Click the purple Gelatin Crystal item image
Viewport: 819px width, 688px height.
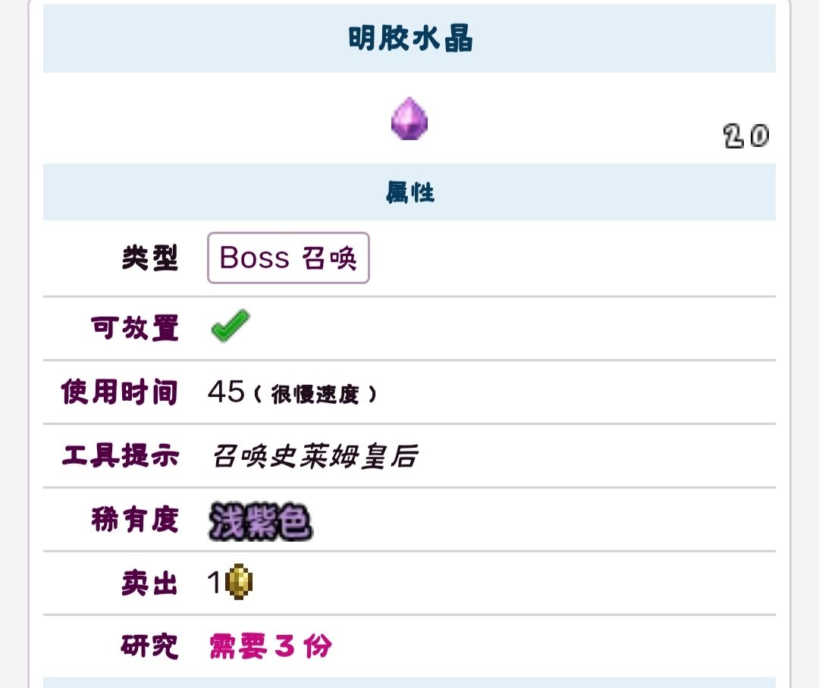point(409,120)
